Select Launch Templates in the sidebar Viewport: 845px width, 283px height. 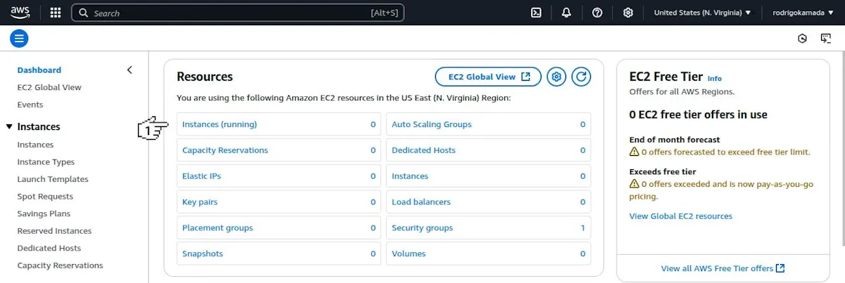click(x=53, y=179)
